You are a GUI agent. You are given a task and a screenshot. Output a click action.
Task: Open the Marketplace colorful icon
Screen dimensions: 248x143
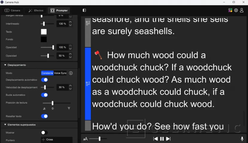tap(230, 10)
